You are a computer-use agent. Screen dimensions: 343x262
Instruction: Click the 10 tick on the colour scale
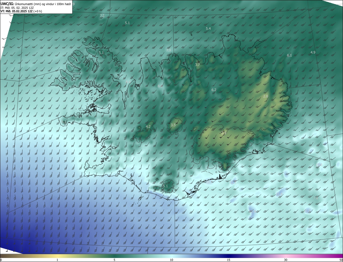point(171,260)
